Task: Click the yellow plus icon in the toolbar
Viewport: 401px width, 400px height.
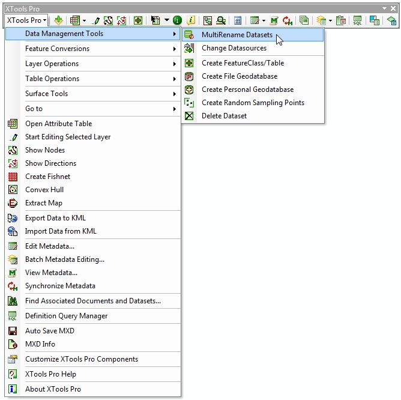Action: (x=59, y=20)
